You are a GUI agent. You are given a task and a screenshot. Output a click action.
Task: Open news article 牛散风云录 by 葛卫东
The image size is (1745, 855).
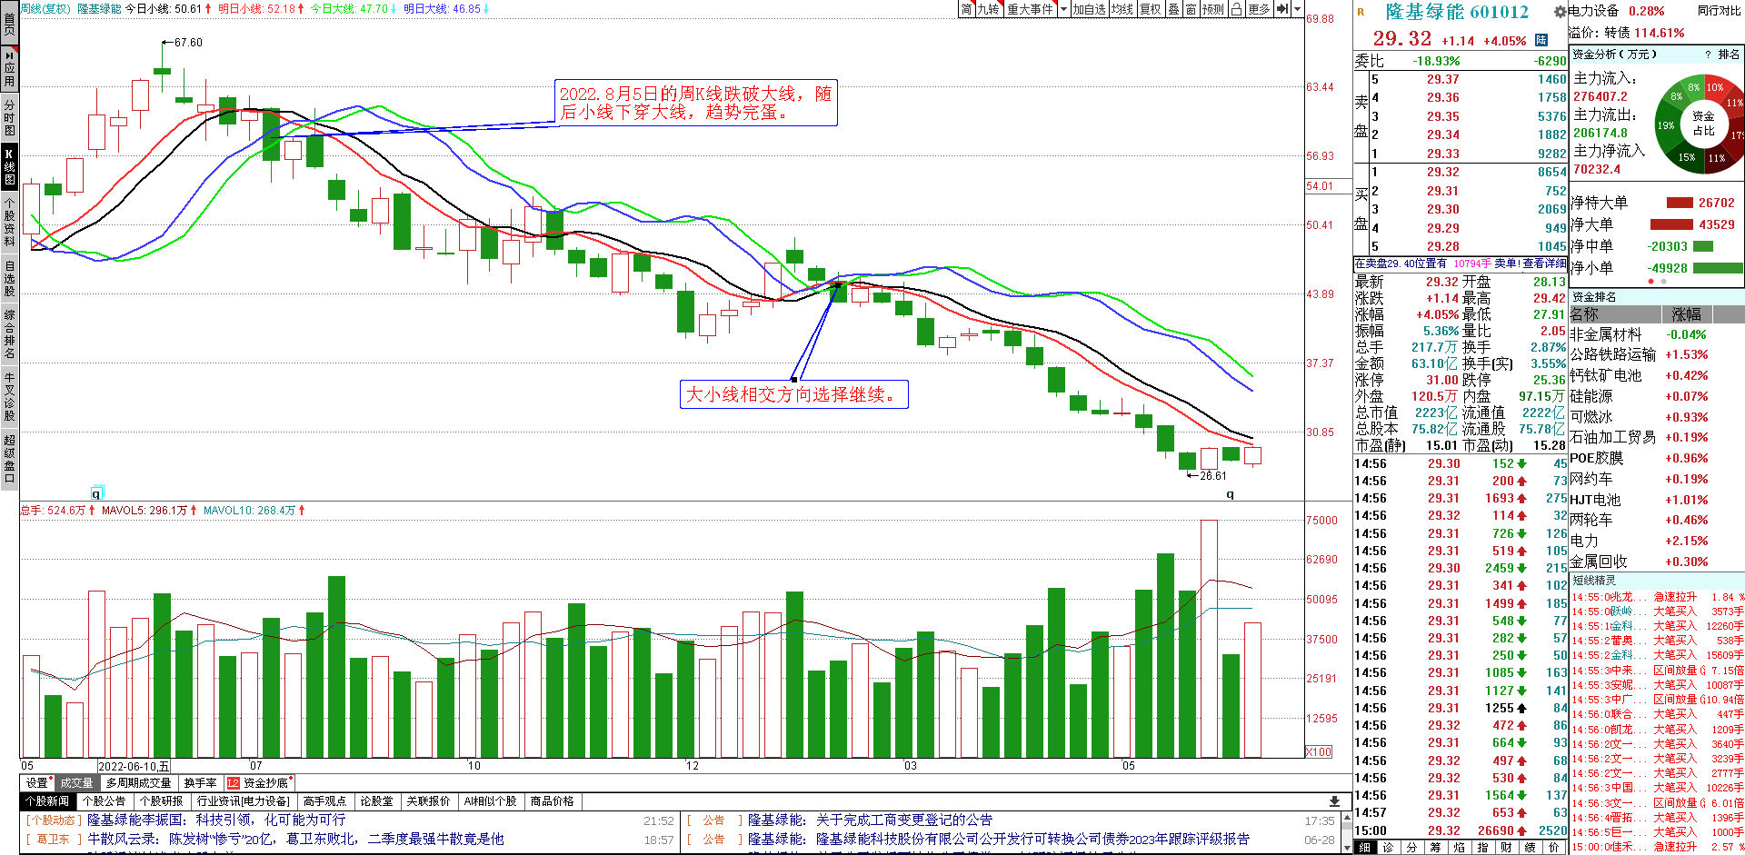click(295, 839)
